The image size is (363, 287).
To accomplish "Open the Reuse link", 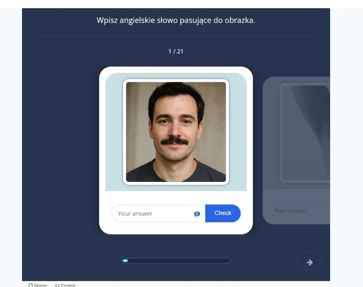I will point(40,285).
